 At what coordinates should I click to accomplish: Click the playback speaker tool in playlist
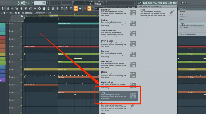point(19,13)
